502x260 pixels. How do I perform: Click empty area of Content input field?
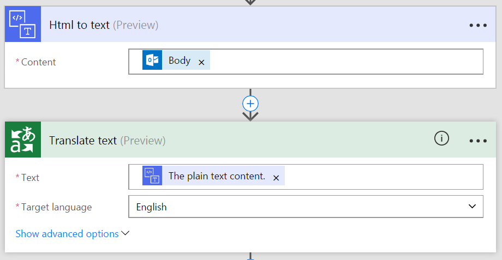pos(344,62)
